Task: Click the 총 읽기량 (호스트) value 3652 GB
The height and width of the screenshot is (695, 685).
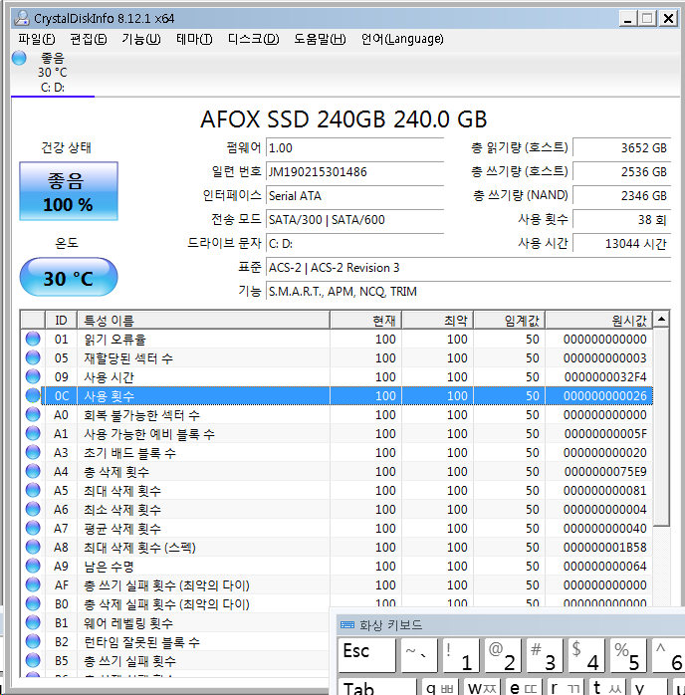Action: [621, 147]
